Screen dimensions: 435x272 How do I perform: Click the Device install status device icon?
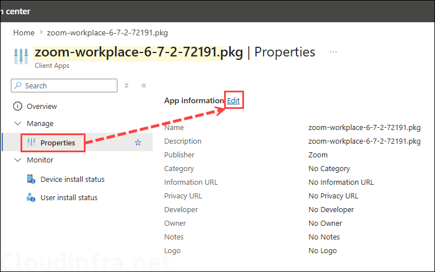pos(31,179)
